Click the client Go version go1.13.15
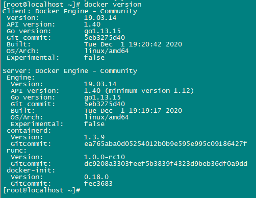Viewport: 256px width, 198px height. (103, 31)
